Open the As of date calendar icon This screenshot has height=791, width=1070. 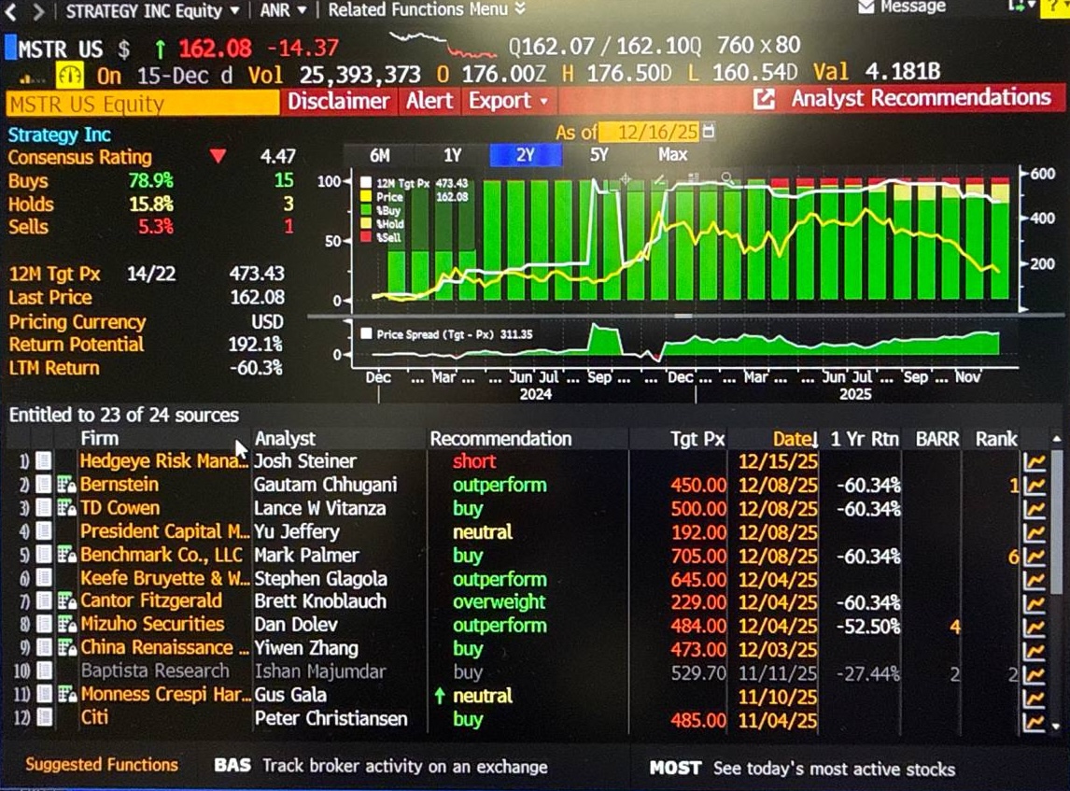[x=709, y=131]
